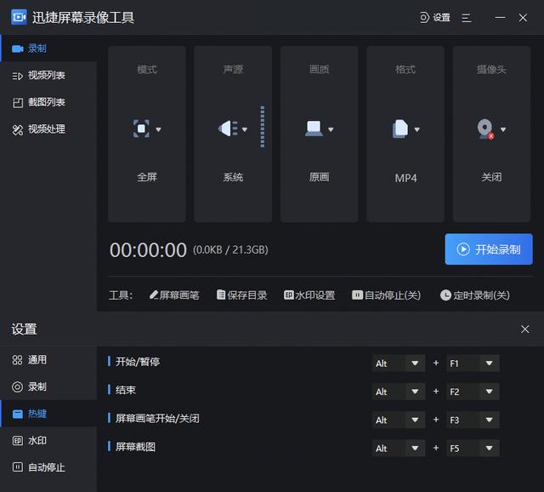Switch to 视频列表 tab label
Viewport: 544px width, 492px height.
[x=47, y=75]
